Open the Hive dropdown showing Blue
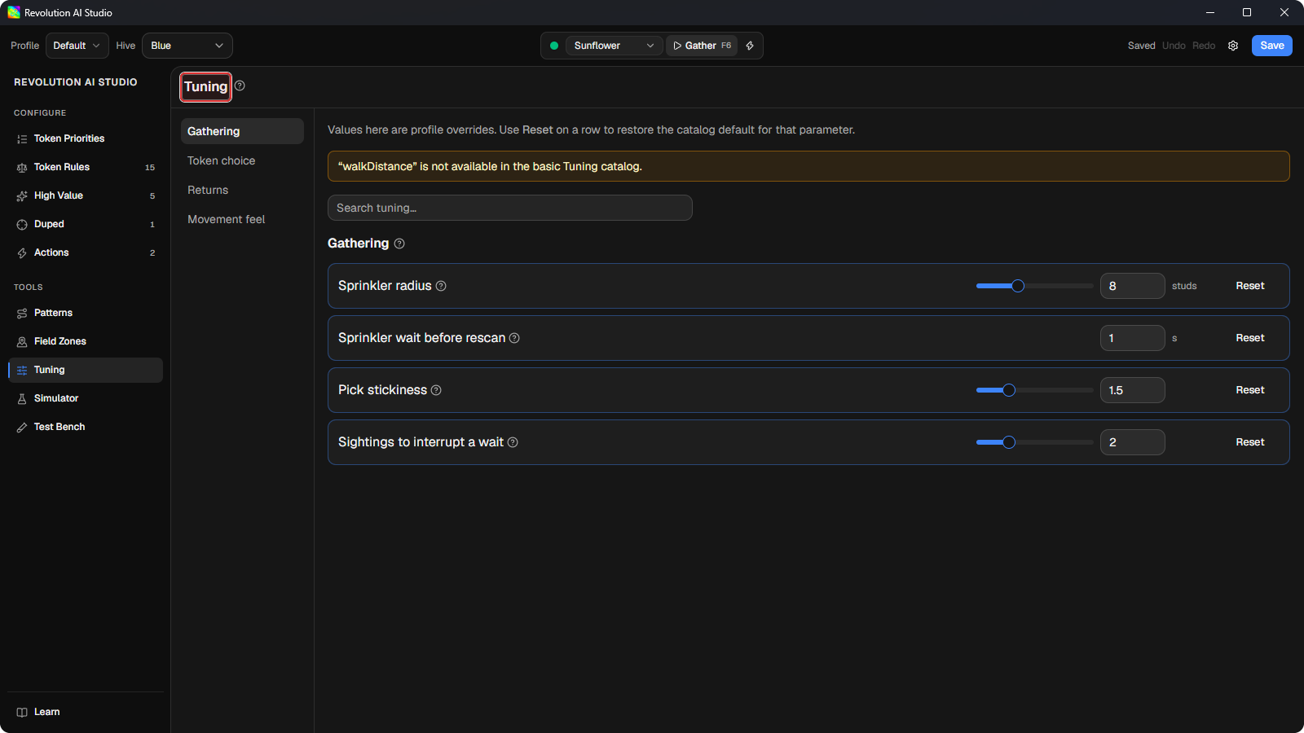The width and height of the screenshot is (1304, 733). [187, 46]
